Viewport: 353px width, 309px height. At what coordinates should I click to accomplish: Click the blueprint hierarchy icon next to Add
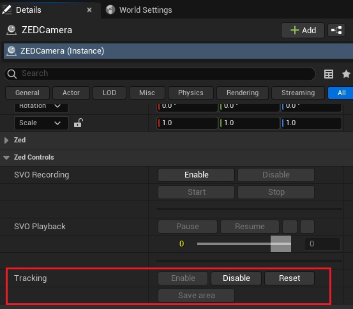(x=336, y=30)
